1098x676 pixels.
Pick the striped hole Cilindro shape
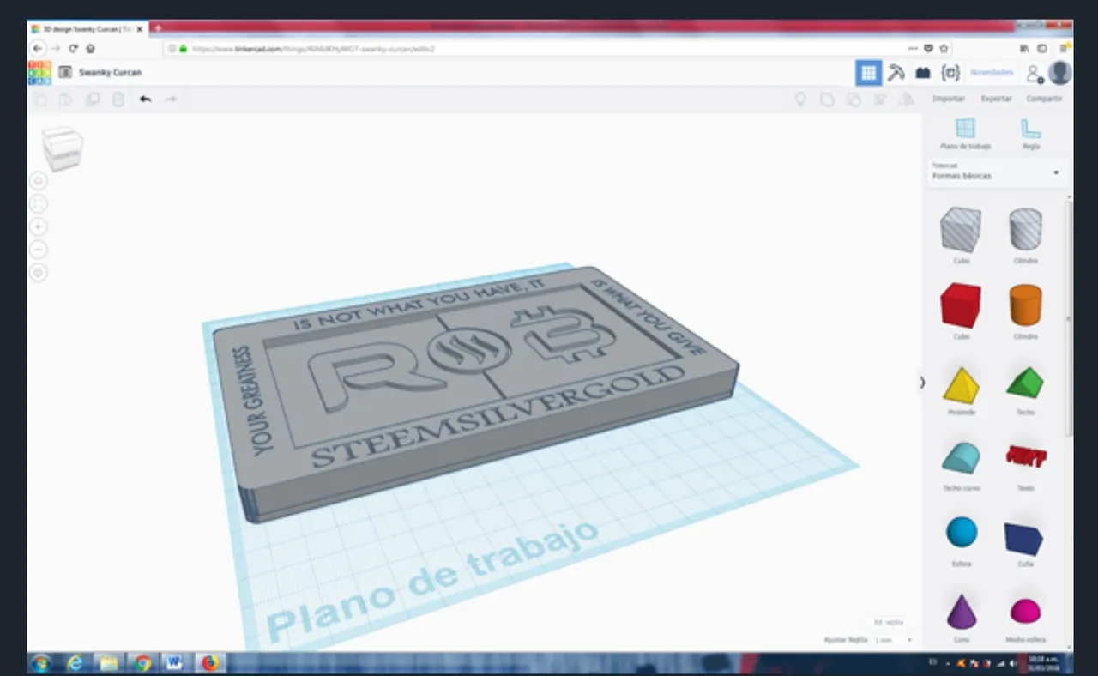[x=1025, y=229]
